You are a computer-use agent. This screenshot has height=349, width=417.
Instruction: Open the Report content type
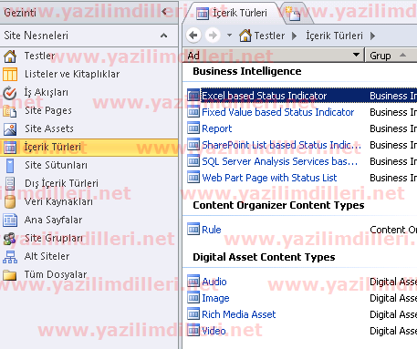(x=217, y=128)
